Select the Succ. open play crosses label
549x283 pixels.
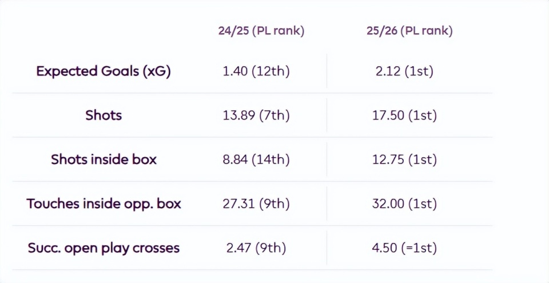tap(104, 248)
